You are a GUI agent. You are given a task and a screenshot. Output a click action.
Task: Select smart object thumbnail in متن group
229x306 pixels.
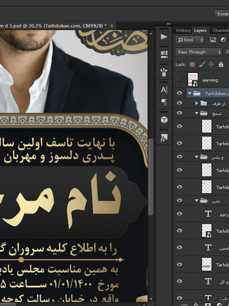(x=207, y=231)
